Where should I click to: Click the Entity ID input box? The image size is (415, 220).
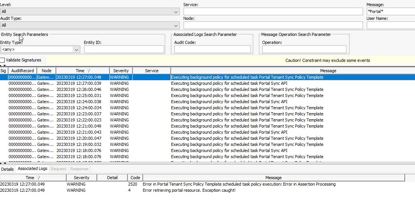click(124, 49)
